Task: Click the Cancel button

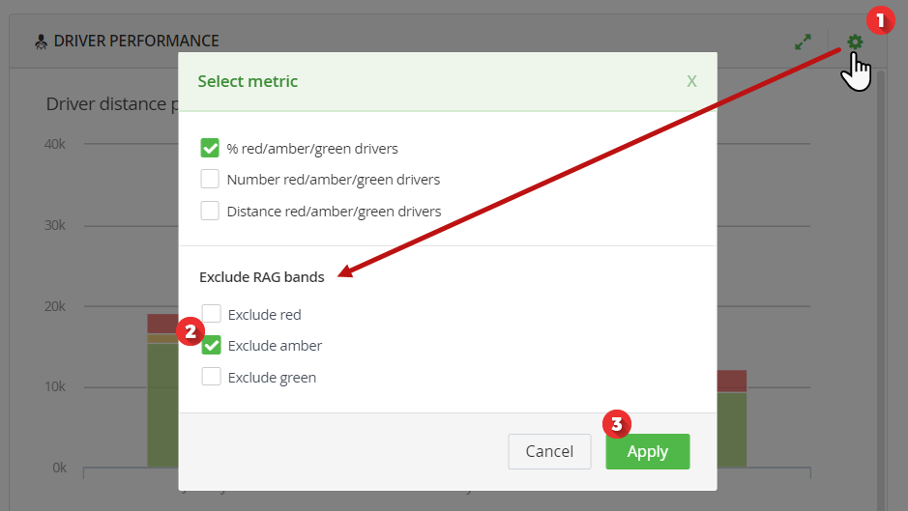Action: click(549, 451)
